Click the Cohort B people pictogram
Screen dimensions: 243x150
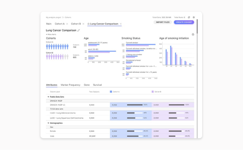(x=57, y=57)
